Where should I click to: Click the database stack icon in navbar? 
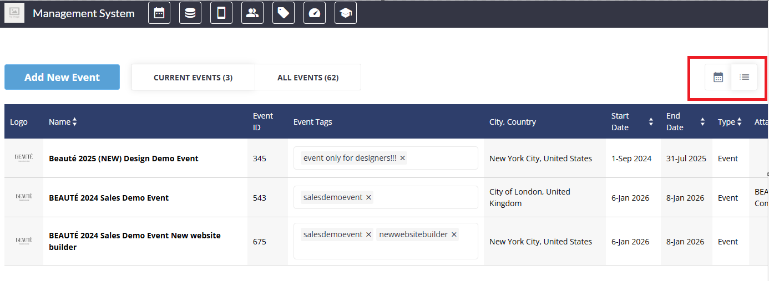190,13
